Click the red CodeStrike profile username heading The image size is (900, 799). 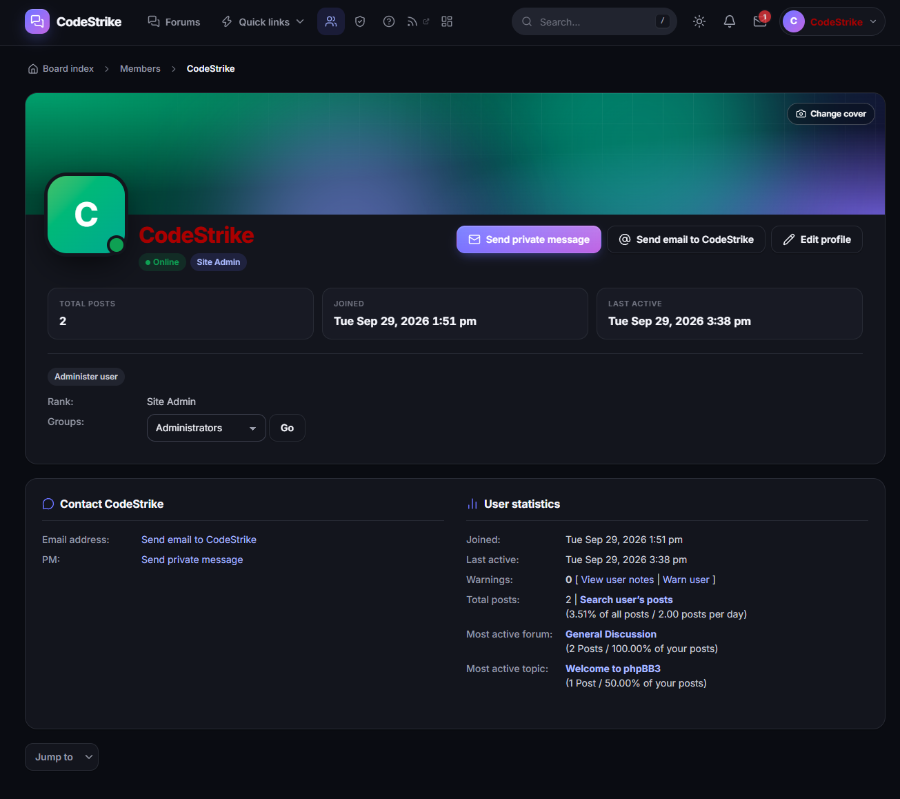coord(197,235)
